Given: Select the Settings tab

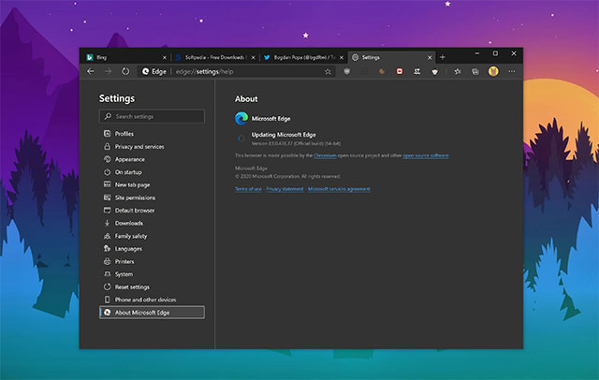Looking at the screenshot, I should click(391, 57).
